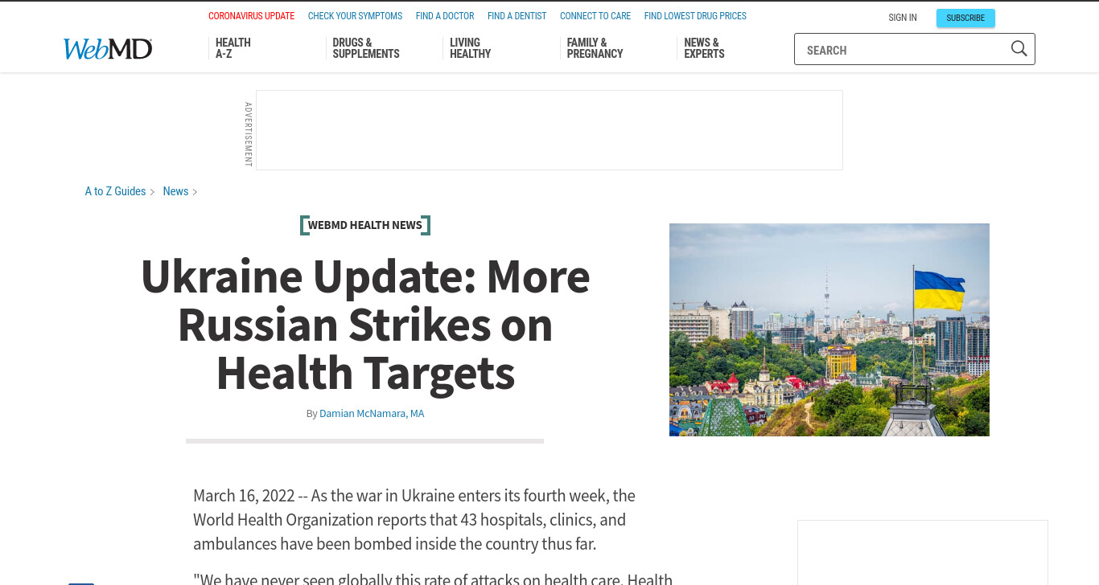1099x585 pixels.
Task: Open author Damian McNamara, MA profile
Action: click(x=372, y=413)
